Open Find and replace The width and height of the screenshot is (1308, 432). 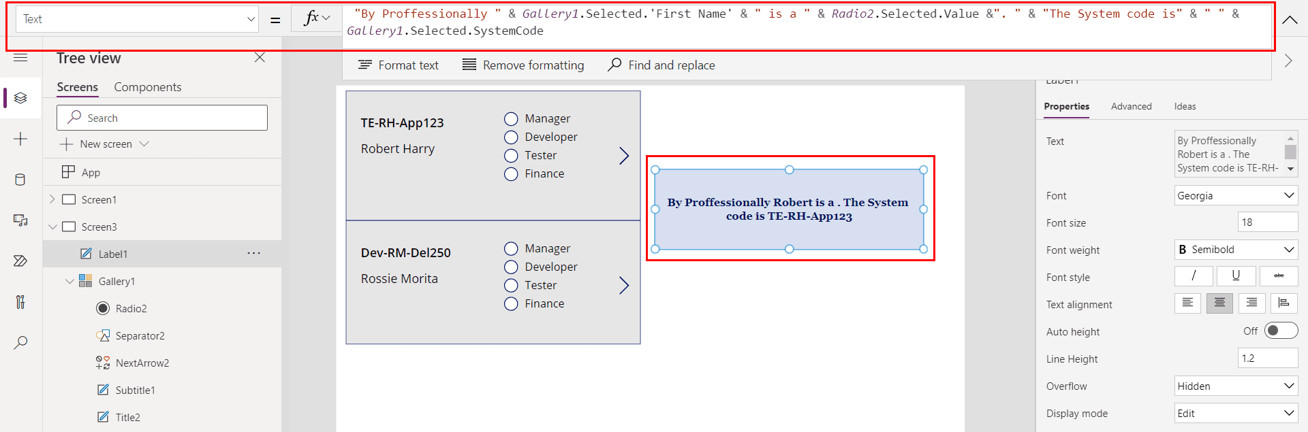coord(661,65)
